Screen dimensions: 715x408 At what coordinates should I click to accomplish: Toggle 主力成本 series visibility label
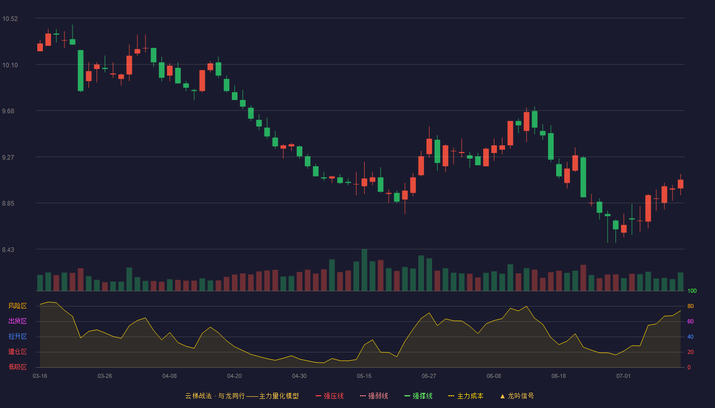click(470, 396)
